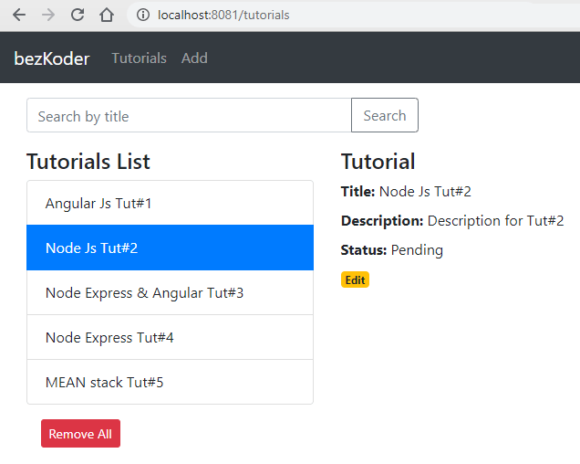View site information icon in address bar
The height and width of the screenshot is (464, 580).
pos(143,16)
